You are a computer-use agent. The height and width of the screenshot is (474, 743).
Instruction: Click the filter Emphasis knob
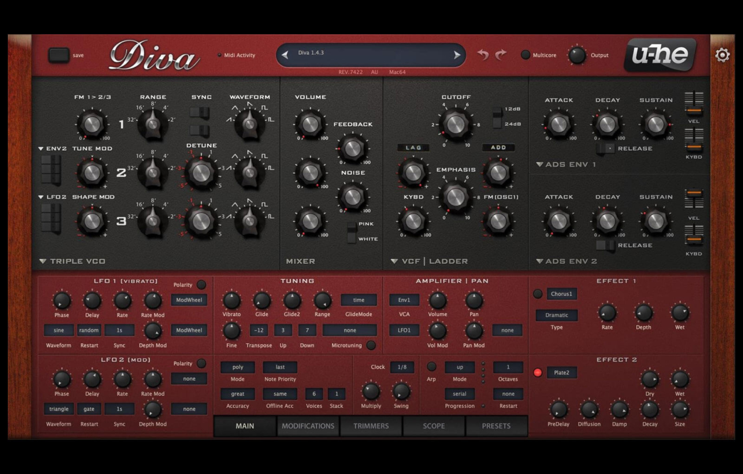[456, 197]
